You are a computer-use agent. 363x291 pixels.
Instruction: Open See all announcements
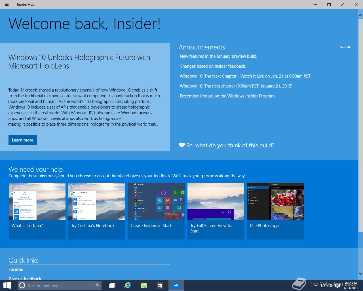345,47
